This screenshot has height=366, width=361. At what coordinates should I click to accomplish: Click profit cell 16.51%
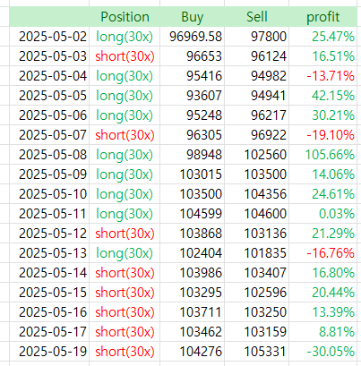[x=322, y=56]
